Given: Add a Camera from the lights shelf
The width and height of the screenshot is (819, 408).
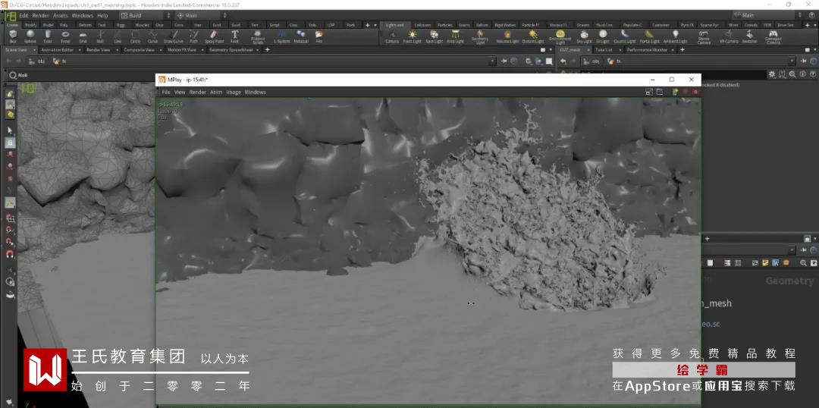Looking at the screenshot, I should 392,36.
